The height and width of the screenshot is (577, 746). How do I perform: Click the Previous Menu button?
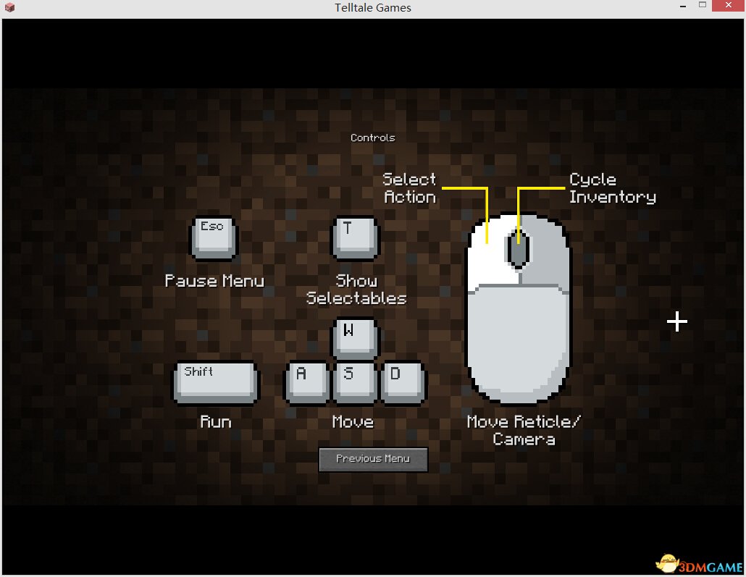373,459
